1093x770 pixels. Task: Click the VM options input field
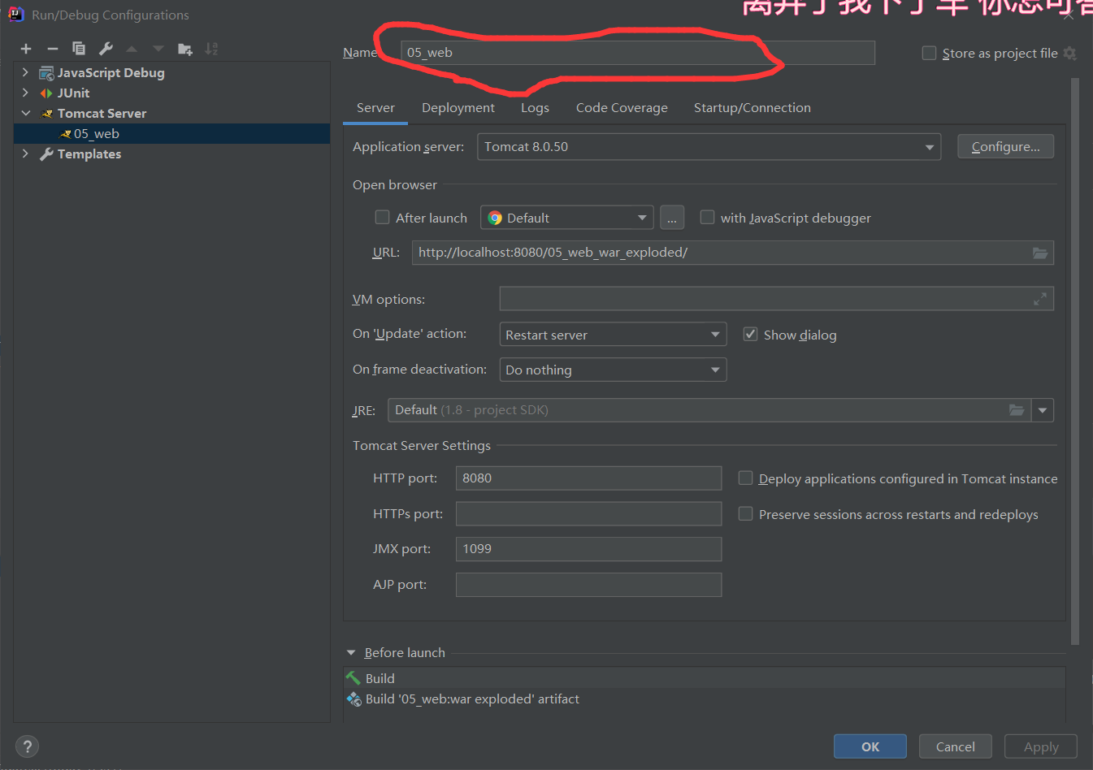pos(776,299)
